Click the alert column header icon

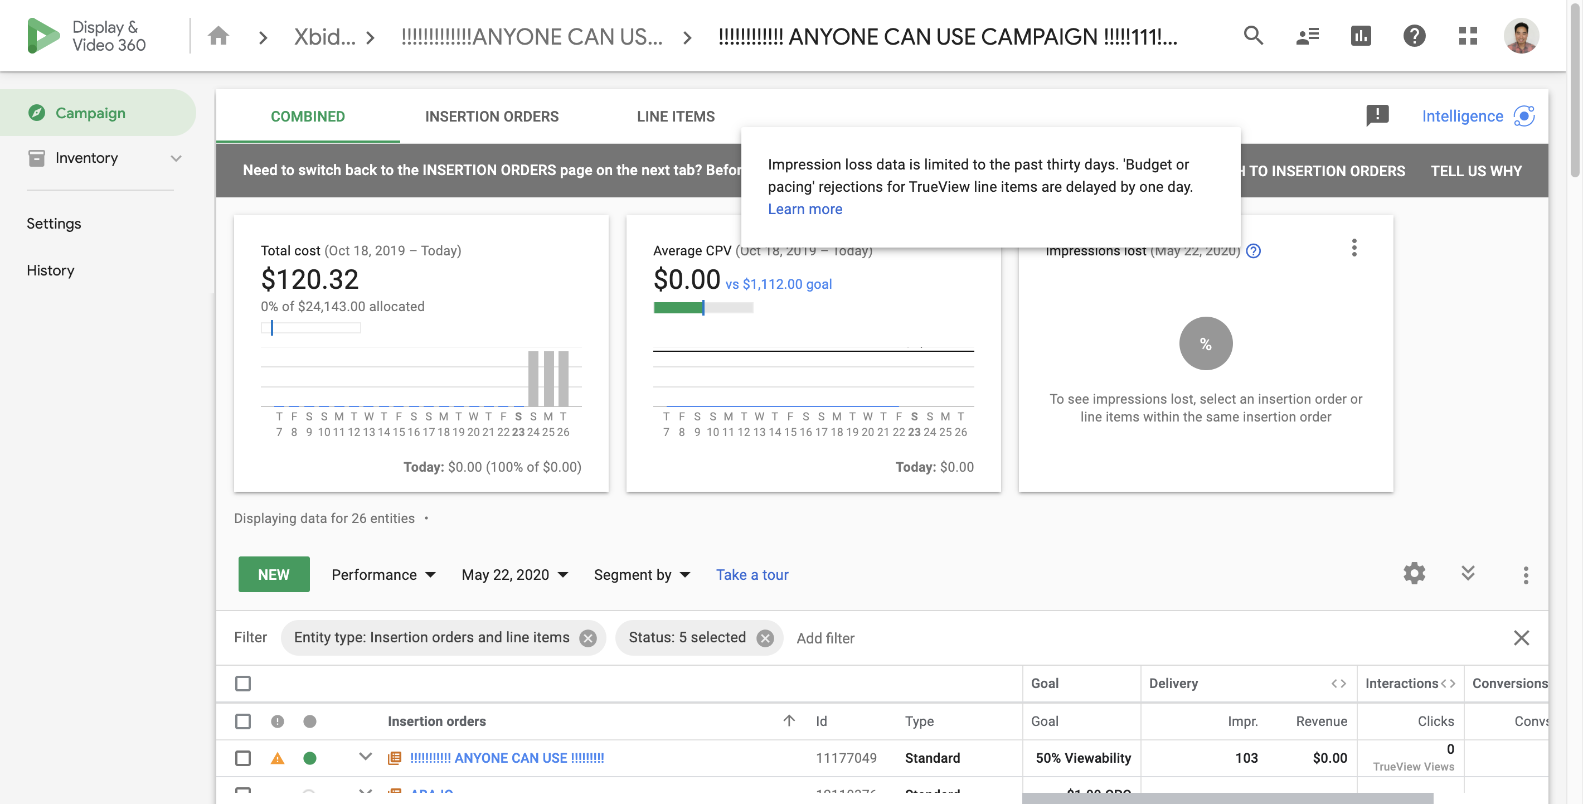277,721
